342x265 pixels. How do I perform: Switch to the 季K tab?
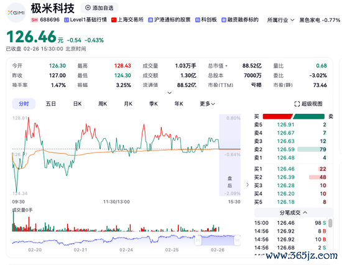pos(154,104)
